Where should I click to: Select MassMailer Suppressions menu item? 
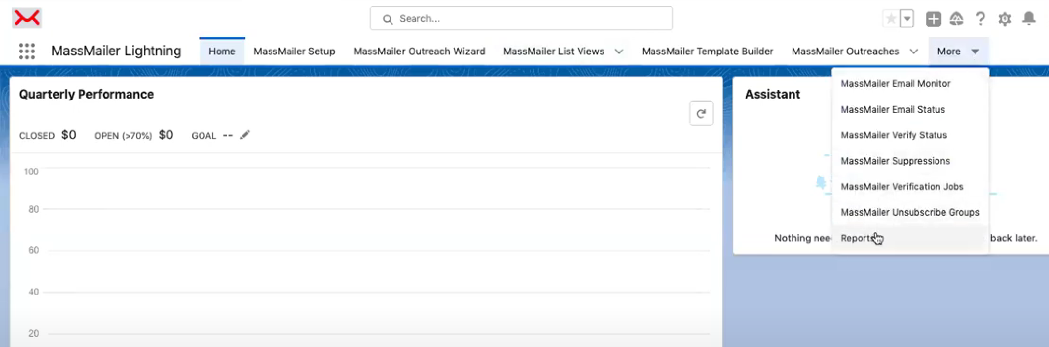coord(895,161)
